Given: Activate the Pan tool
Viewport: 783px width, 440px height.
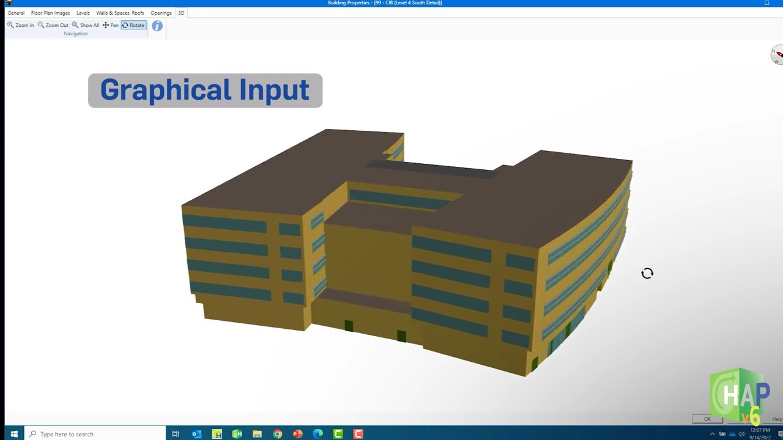Looking at the screenshot, I should point(111,25).
